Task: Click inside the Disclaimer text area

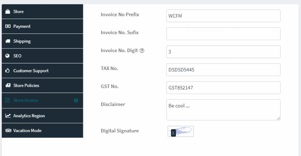Action: 223,110
